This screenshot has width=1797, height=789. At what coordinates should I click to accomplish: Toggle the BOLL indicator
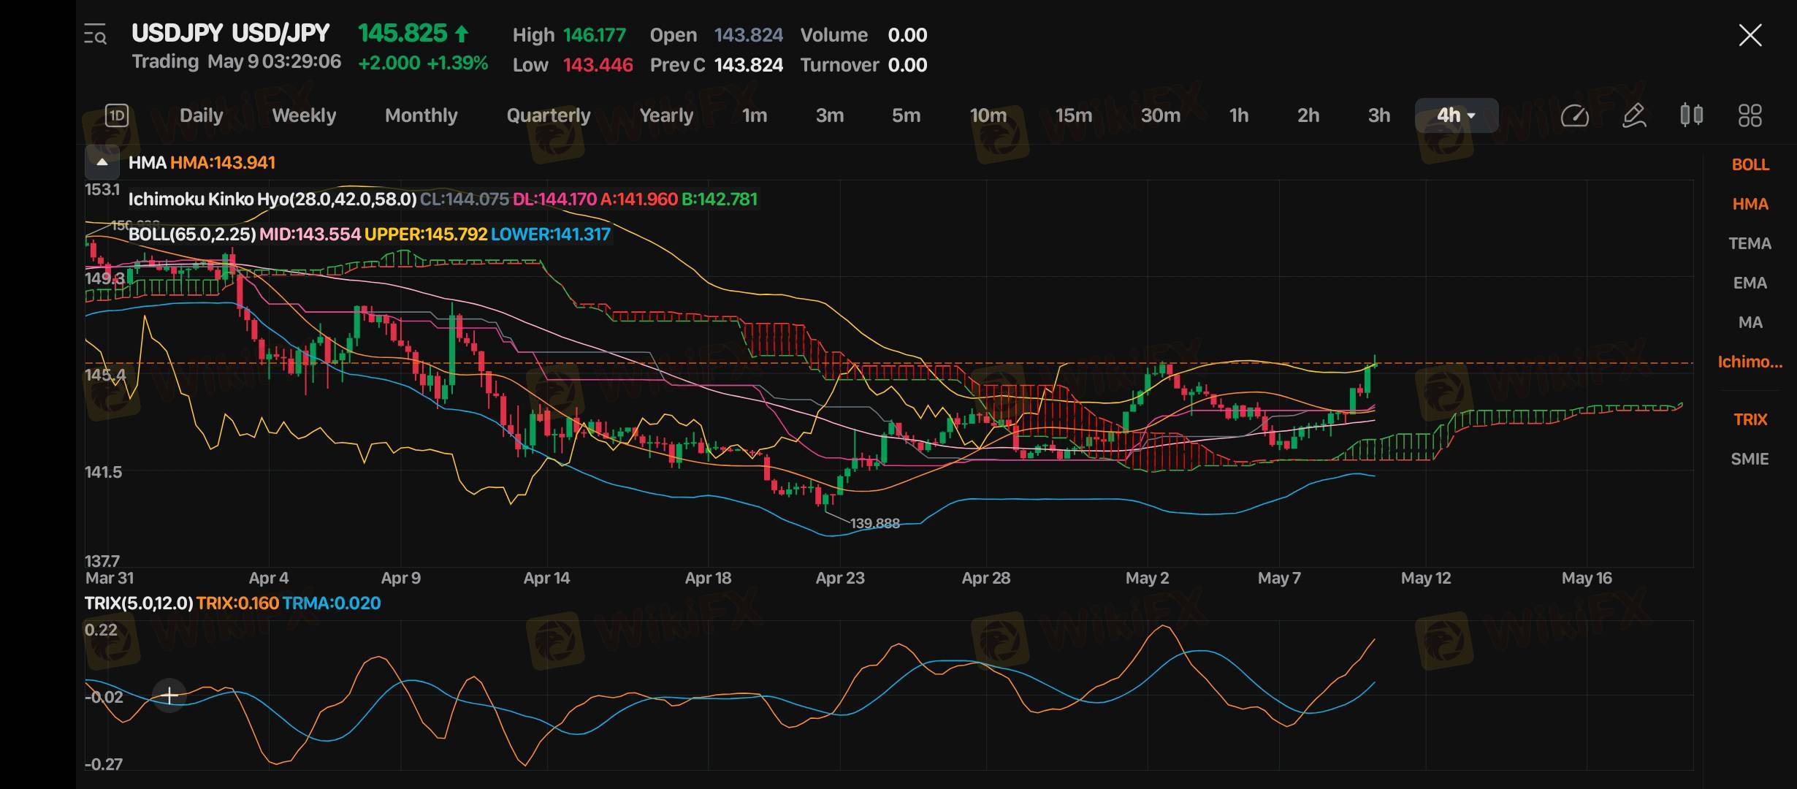(1750, 165)
